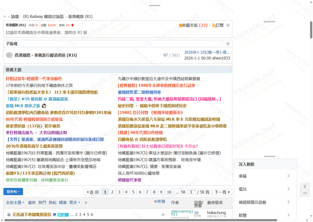Open author marcowong1011 profile
This screenshot has height=222, width=313.
point(182,213)
